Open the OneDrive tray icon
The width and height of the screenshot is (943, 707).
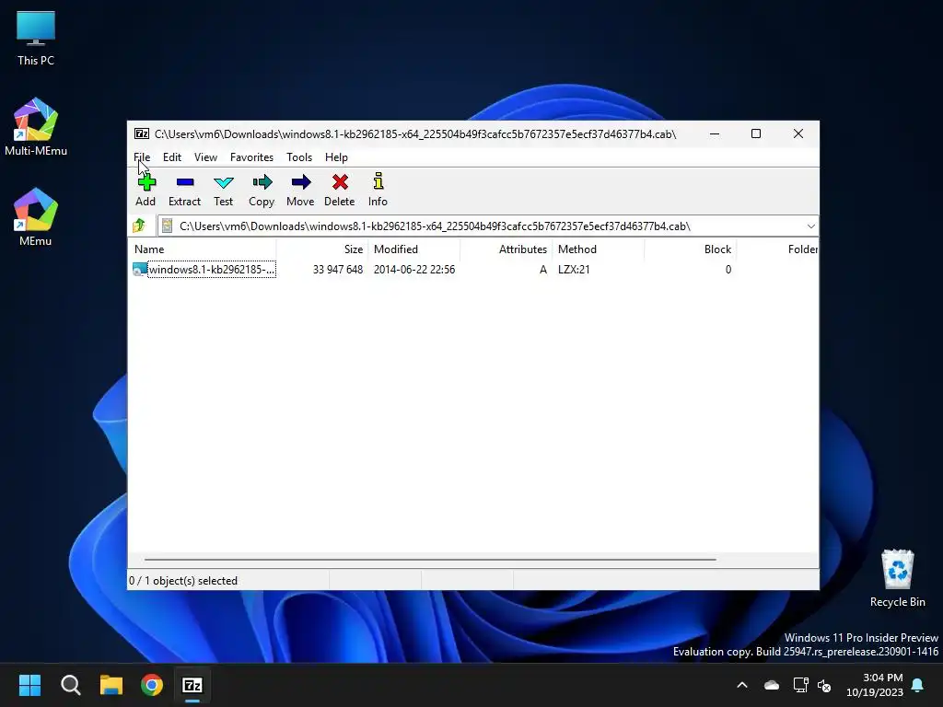pos(772,685)
